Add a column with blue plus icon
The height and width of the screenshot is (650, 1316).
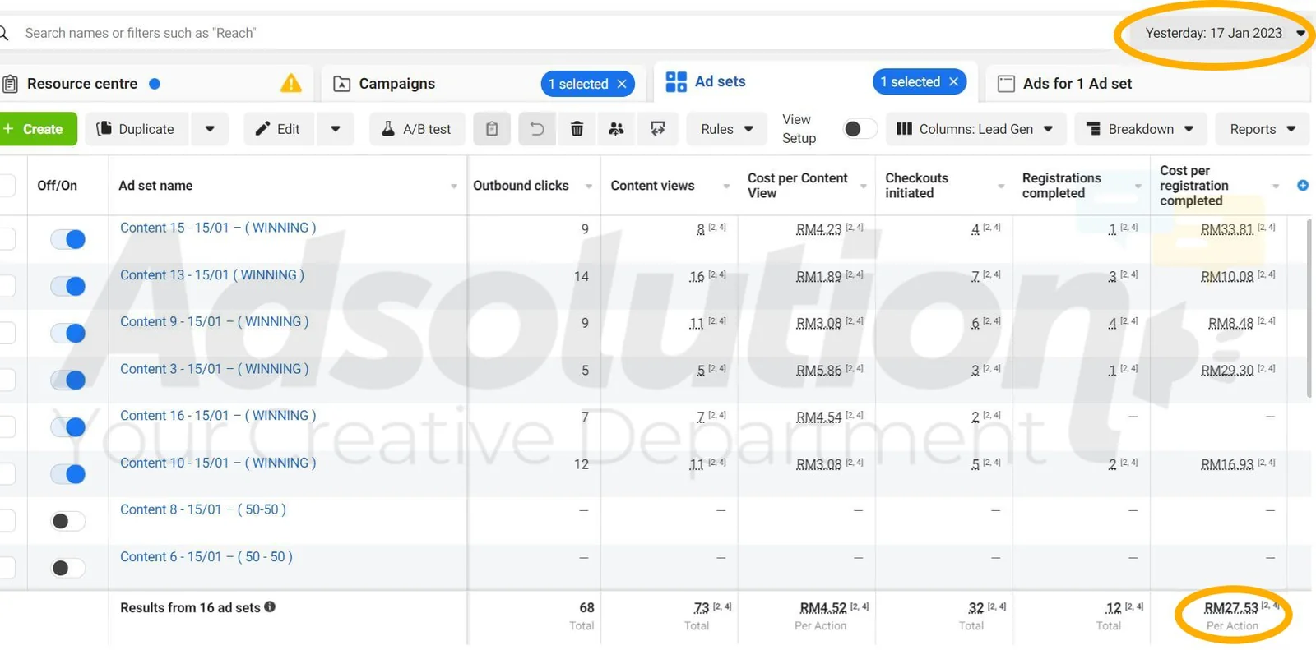click(x=1303, y=186)
